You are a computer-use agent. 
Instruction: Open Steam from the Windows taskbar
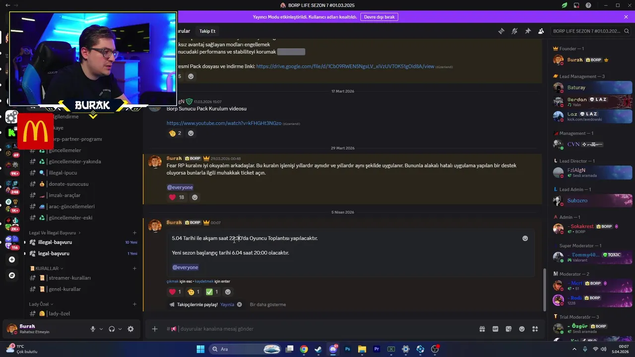click(318, 349)
